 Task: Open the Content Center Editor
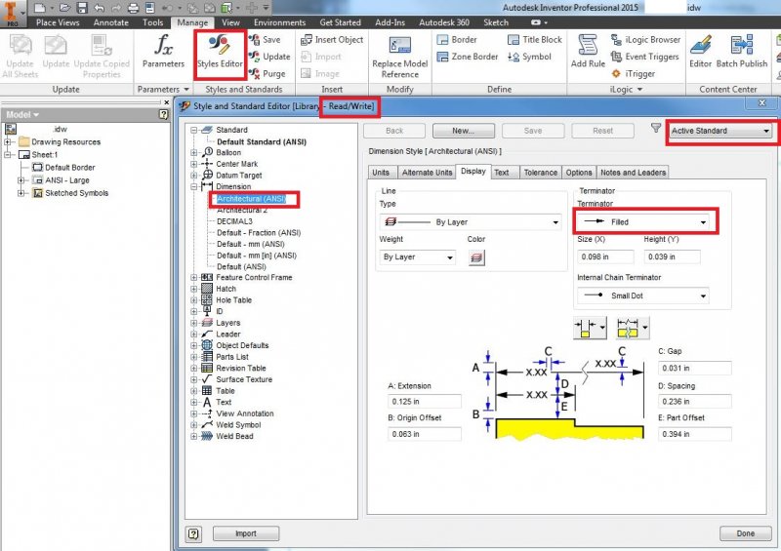[x=700, y=52]
